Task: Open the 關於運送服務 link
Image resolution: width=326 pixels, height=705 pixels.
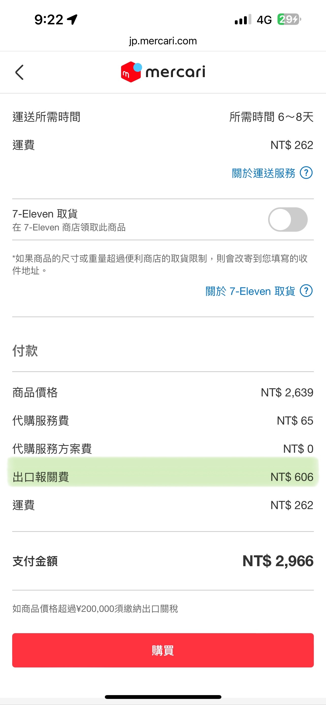Action: (x=263, y=173)
